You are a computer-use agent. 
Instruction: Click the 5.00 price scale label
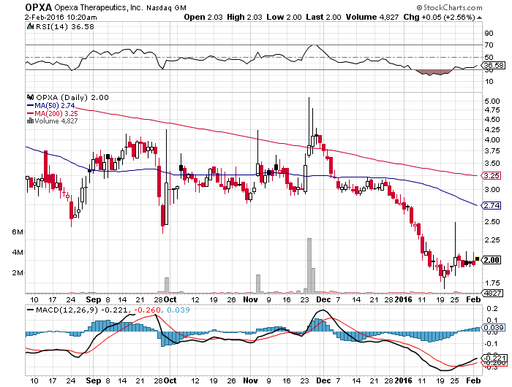[492, 101]
